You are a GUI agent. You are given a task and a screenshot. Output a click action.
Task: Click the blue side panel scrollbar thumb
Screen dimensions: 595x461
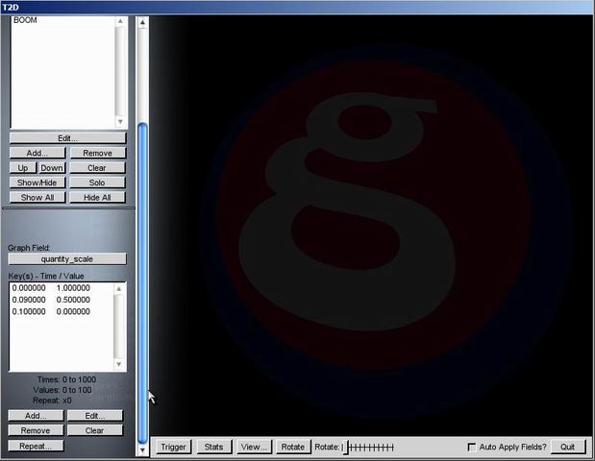pos(142,283)
